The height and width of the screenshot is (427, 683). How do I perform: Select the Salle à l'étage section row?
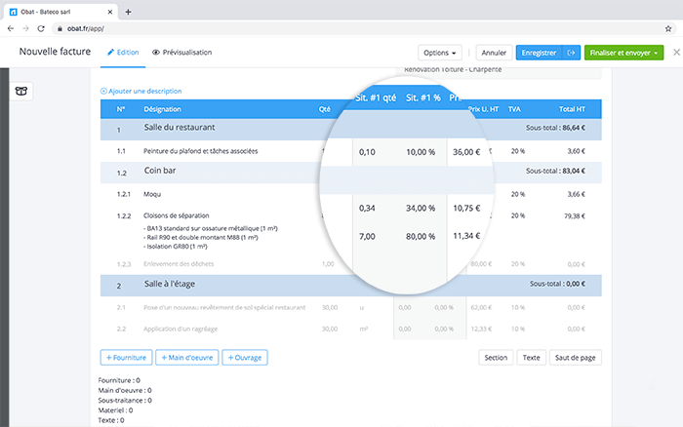pos(350,285)
